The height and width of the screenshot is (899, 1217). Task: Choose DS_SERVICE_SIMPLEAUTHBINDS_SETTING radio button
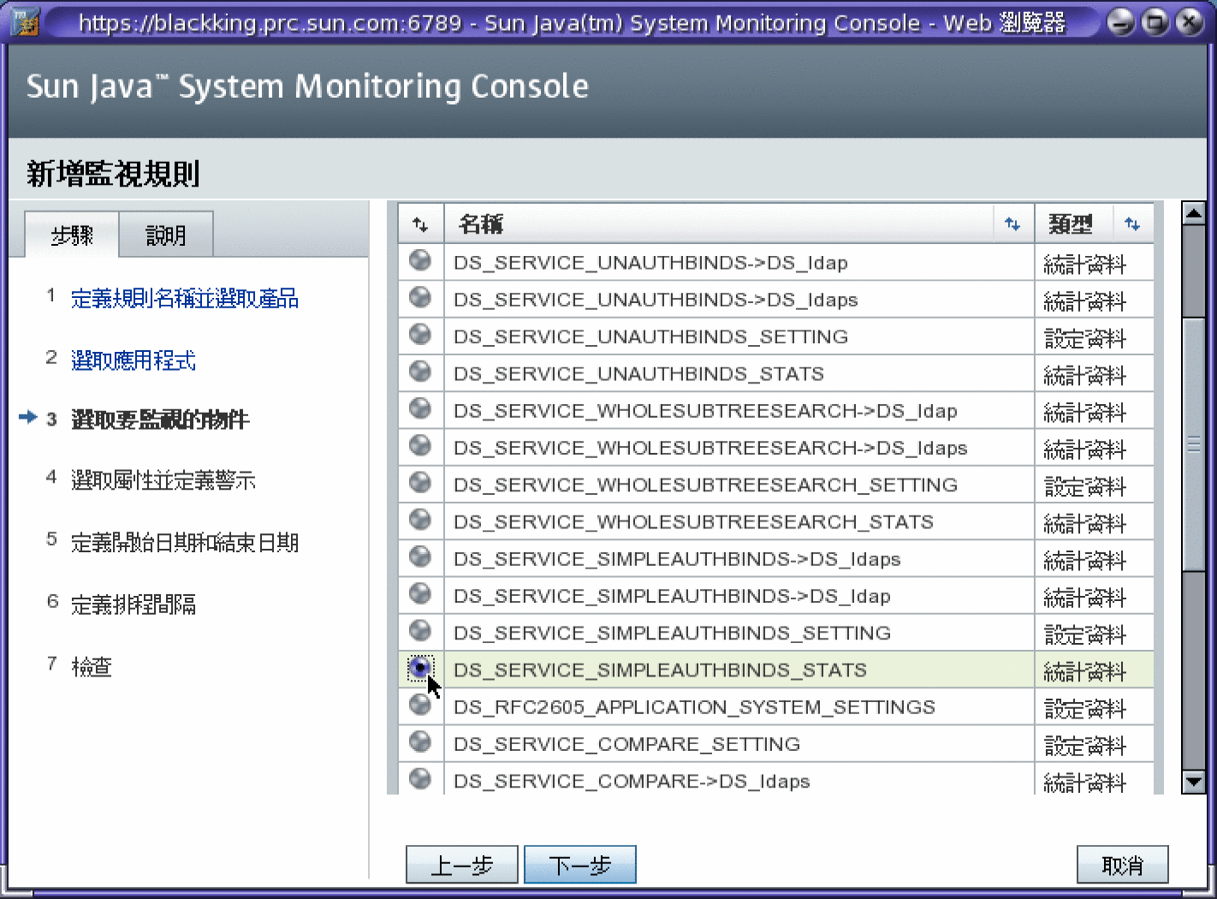(420, 630)
